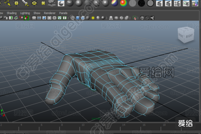Assign striped ramp shader sphere

tap(115, 3)
